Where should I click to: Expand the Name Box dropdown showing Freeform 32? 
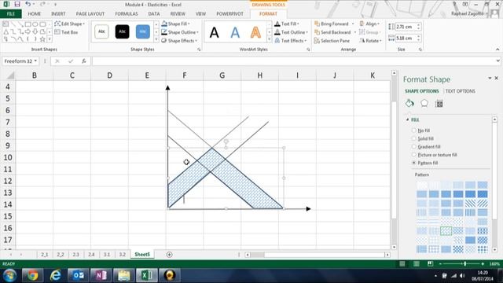click(x=35, y=61)
